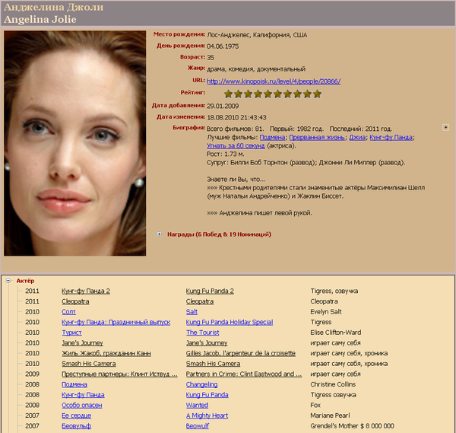
Task: Click the role text Fox
Action: tap(315, 406)
